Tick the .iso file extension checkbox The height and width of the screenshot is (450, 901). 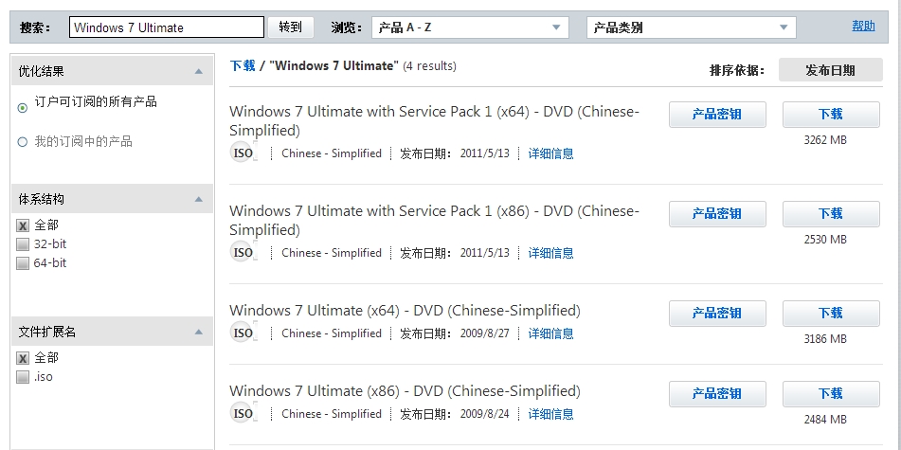[x=23, y=377]
